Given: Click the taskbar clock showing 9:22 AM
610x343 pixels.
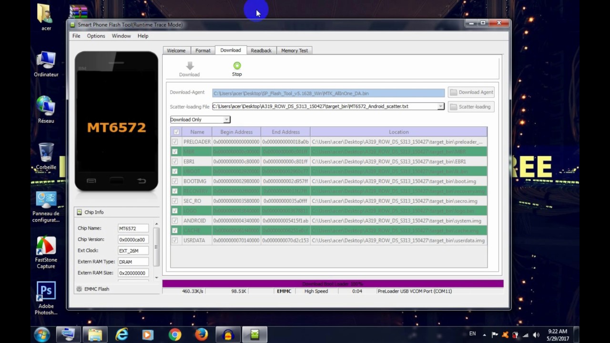Looking at the screenshot, I should pos(557,335).
